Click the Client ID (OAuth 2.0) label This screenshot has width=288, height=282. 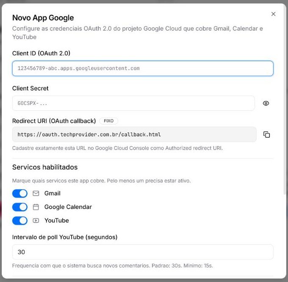[41, 53]
